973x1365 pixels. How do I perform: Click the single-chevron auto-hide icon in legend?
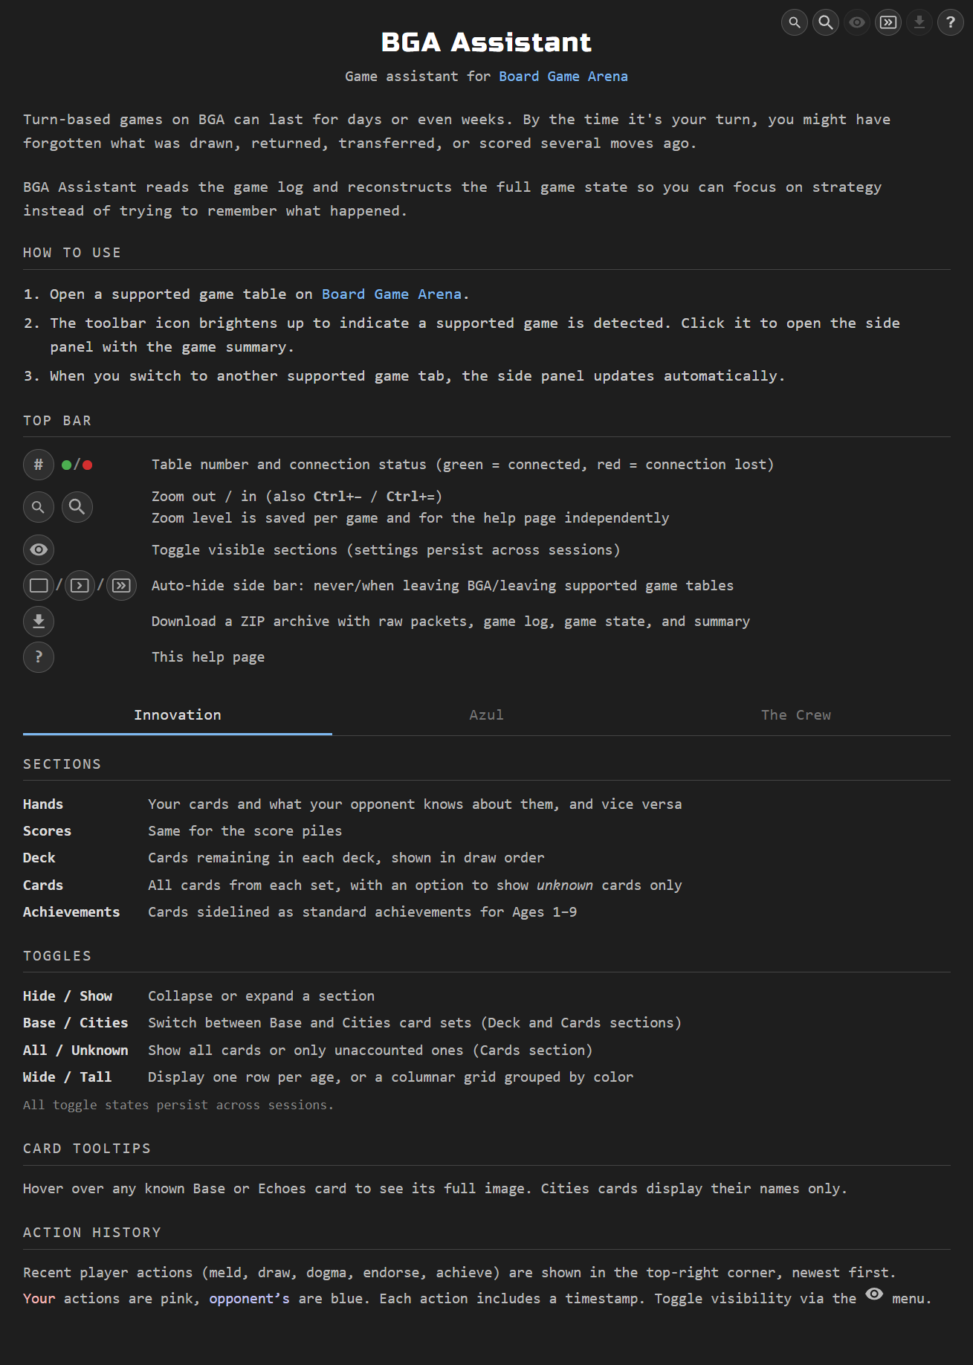[x=80, y=586]
